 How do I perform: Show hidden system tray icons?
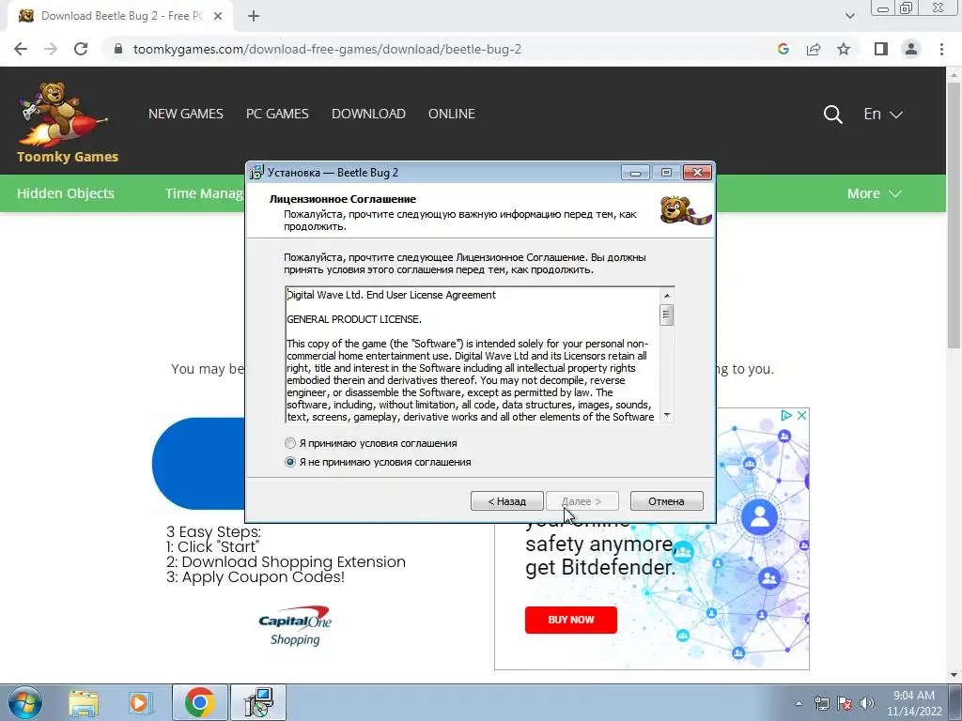pos(799,703)
